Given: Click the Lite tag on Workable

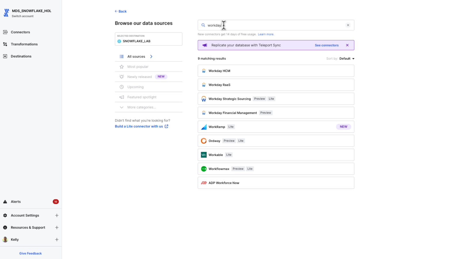Looking at the screenshot, I should coord(229,155).
